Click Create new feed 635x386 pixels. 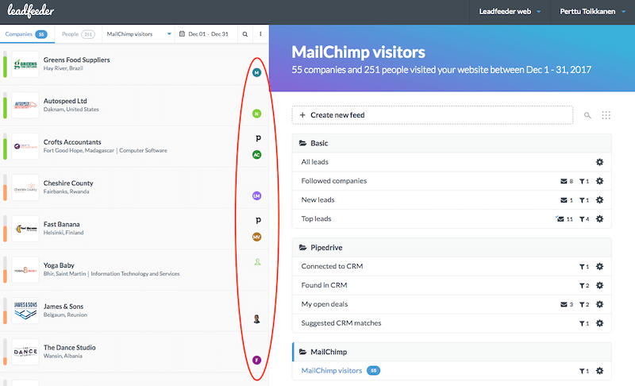[x=432, y=115]
